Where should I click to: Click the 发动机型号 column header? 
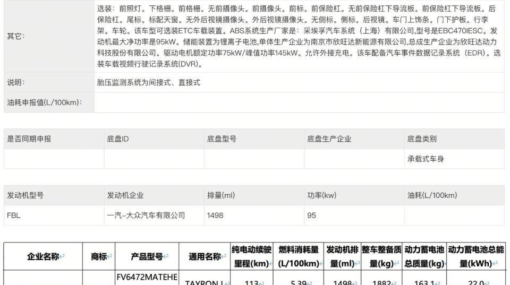25,195
